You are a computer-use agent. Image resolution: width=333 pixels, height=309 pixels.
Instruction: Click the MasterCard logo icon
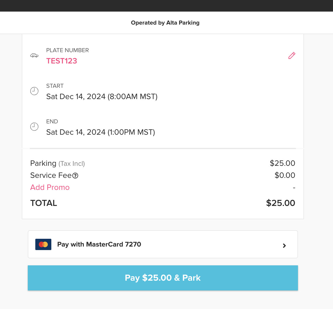tap(43, 244)
